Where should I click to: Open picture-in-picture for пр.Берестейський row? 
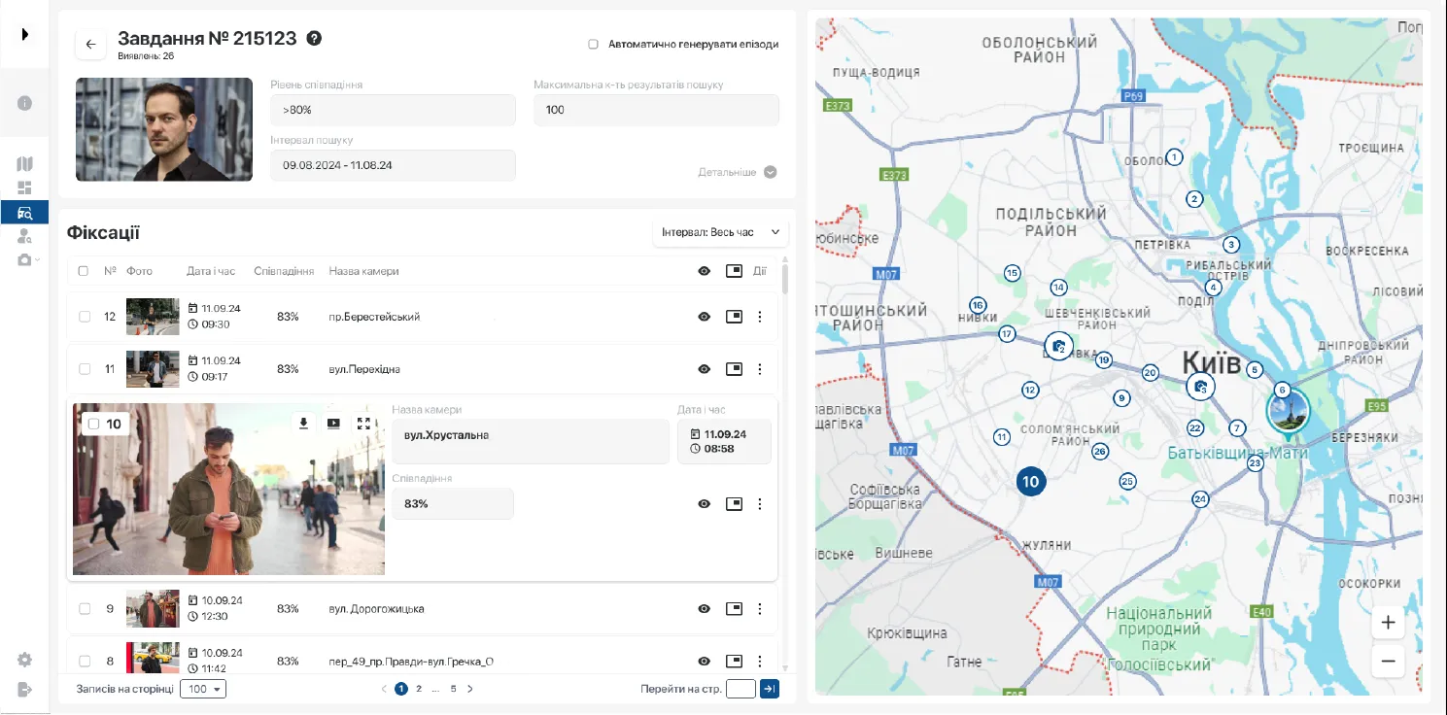click(x=734, y=317)
